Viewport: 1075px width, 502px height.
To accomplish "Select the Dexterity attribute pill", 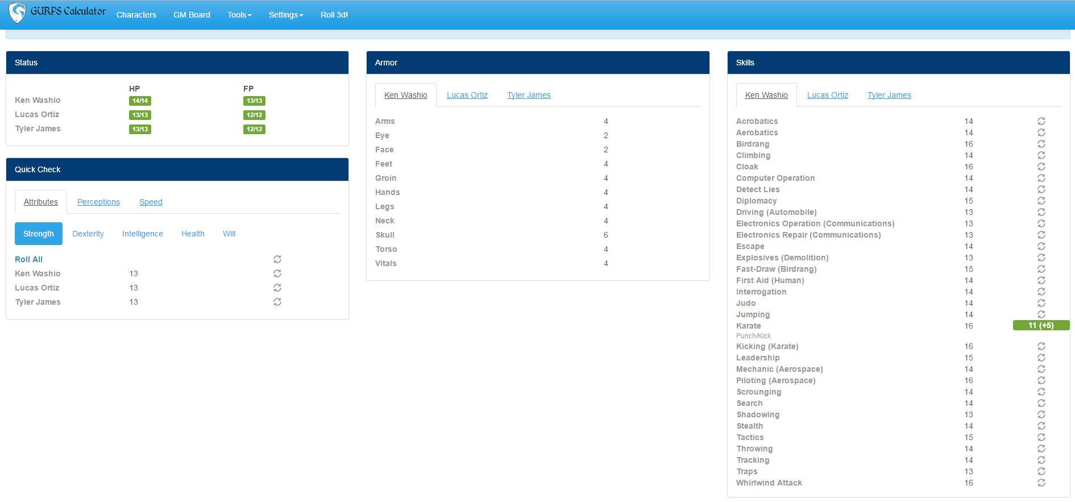I will click(x=88, y=234).
